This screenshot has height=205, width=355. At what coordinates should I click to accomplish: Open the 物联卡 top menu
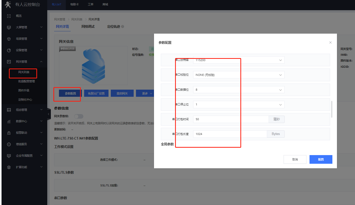[74, 4]
